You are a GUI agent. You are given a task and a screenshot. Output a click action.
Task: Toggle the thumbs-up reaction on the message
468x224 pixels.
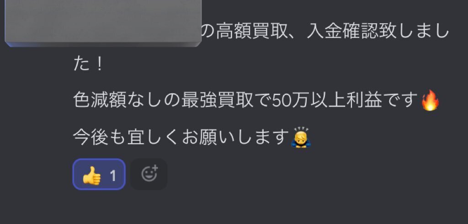click(99, 175)
